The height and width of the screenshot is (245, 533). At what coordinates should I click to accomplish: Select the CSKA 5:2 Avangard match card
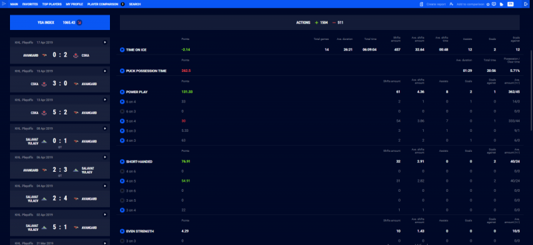(x=60, y=108)
